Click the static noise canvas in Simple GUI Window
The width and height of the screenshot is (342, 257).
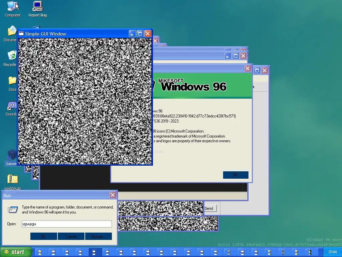pos(85,101)
